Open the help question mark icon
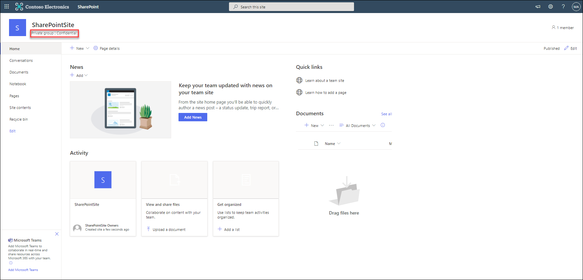Viewport: 583px width, 280px height. tap(563, 7)
